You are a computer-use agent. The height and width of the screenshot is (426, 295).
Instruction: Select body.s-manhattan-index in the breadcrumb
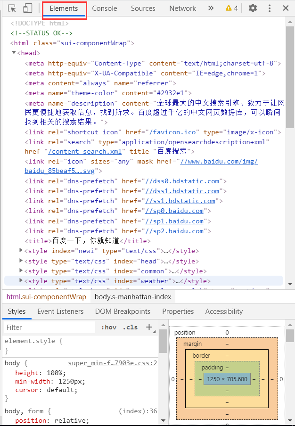[134, 297]
